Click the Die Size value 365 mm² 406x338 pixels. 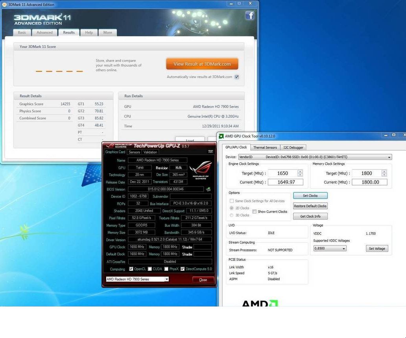point(178,175)
